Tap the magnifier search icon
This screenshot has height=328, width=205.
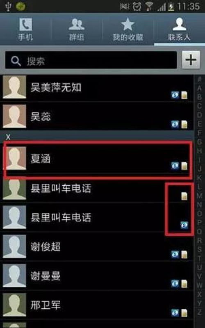click(16, 61)
